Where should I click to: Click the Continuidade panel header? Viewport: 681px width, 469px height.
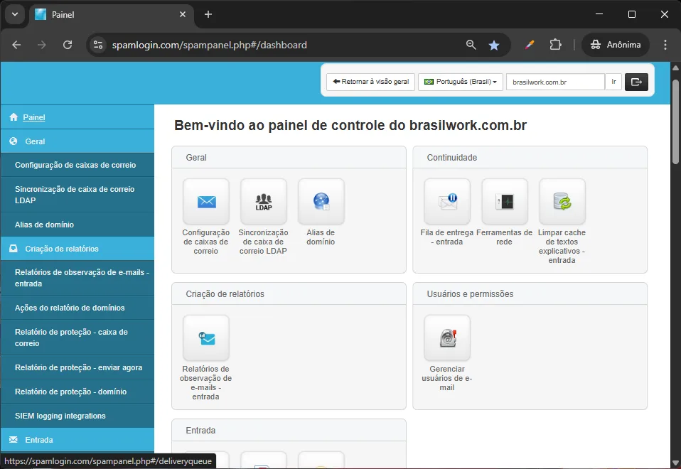tap(530, 157)
